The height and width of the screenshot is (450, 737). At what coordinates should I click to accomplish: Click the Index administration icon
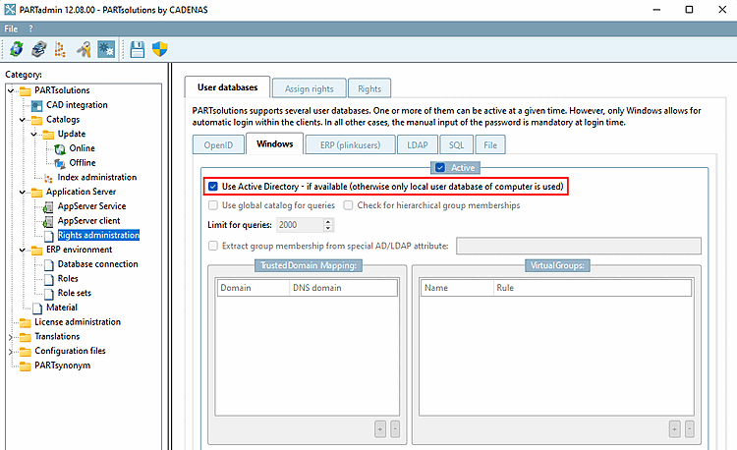(x=48, y=178)
